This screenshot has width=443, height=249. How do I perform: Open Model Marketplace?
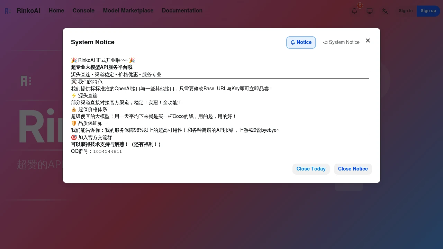coord(128,11)
